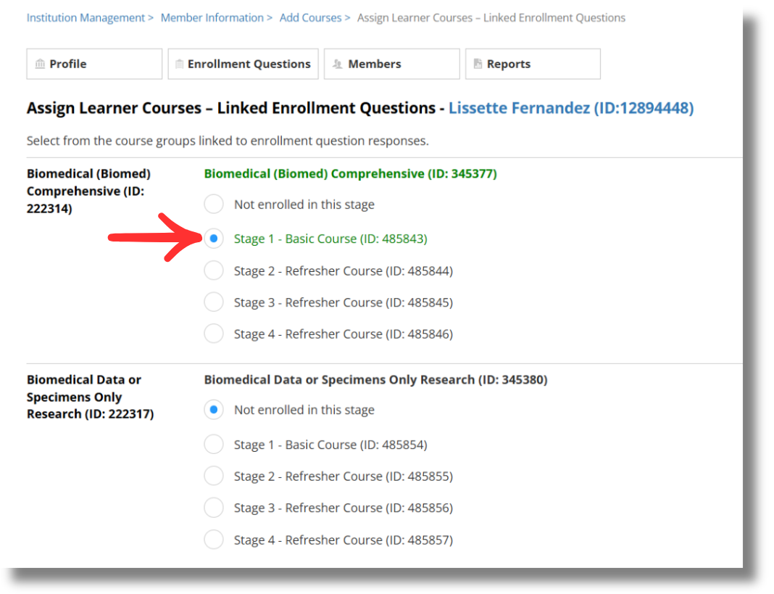Open the Members tab
Screen dimensions: 774x594
click(392, 64)
